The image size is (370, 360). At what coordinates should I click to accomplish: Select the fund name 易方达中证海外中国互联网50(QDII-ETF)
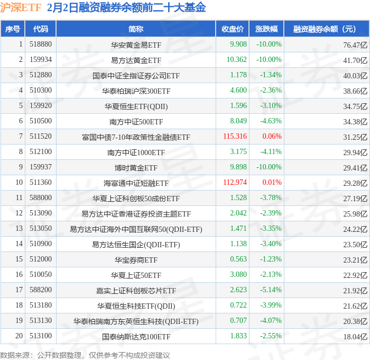point(136,229)
